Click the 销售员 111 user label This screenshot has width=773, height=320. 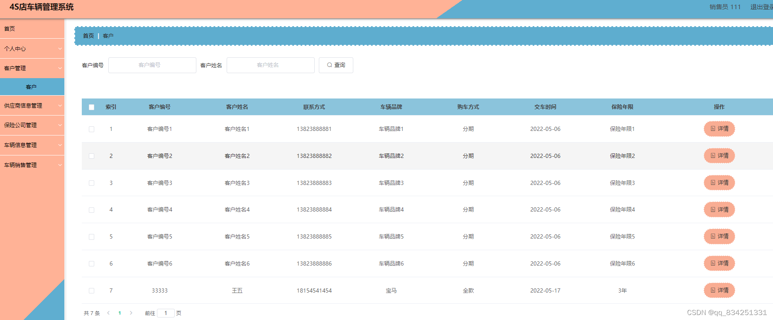click(725, 7)
